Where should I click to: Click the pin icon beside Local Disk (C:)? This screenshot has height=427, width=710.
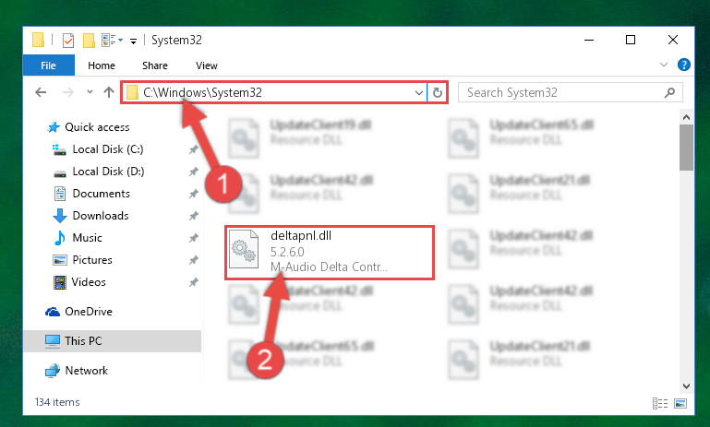pyautogui.click(x=193, y=149)
